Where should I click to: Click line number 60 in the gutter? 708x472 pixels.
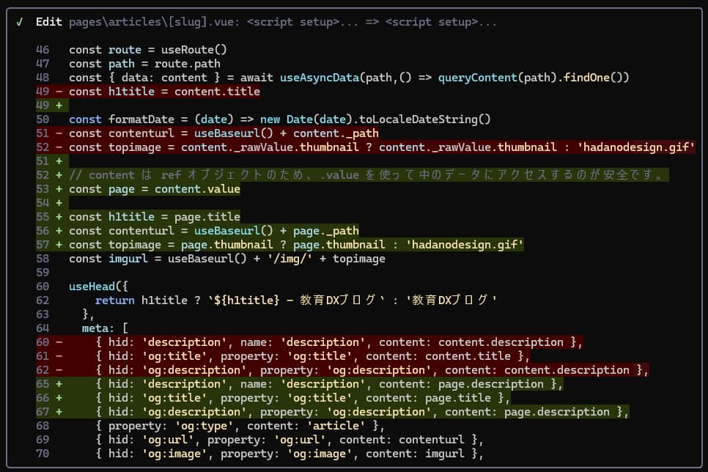(x=42, y=342)
